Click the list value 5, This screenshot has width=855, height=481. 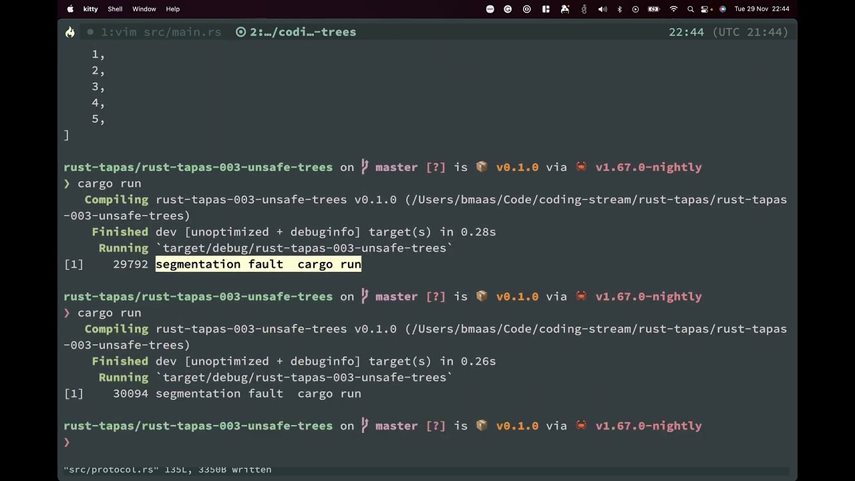[x=99, y=119]
